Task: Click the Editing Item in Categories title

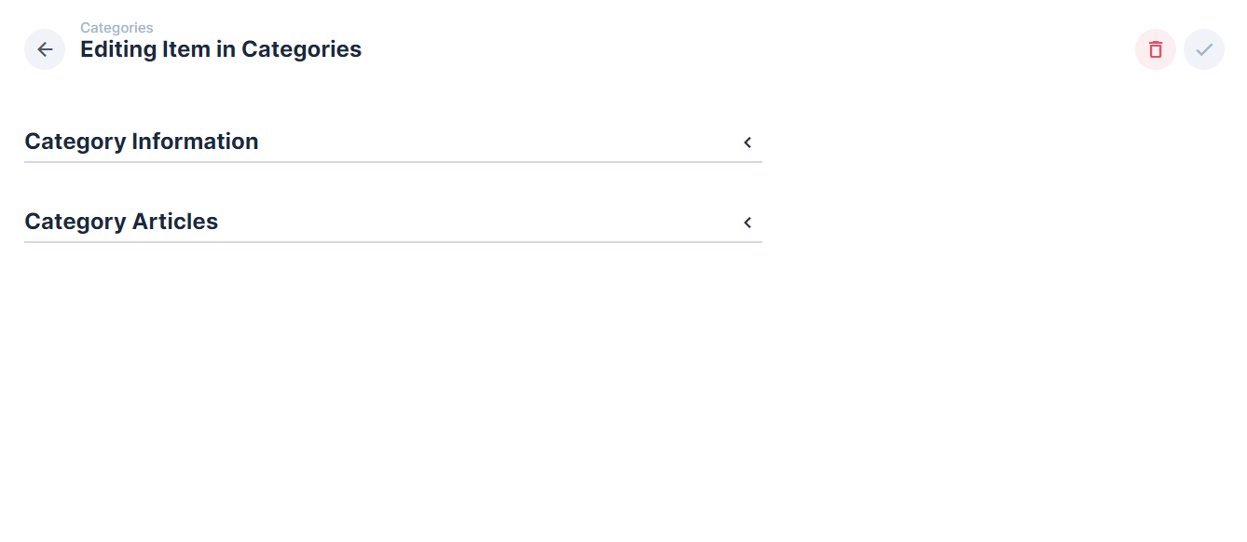Action: 220,48
